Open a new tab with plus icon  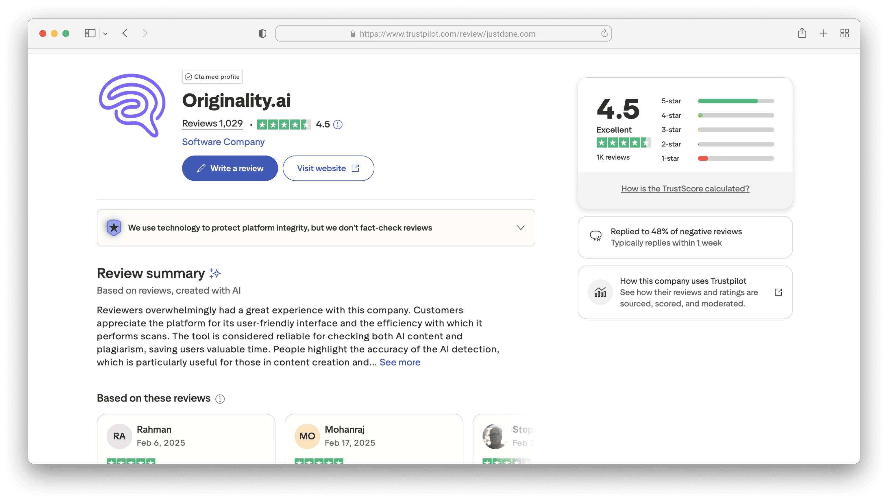pos(823,33)
